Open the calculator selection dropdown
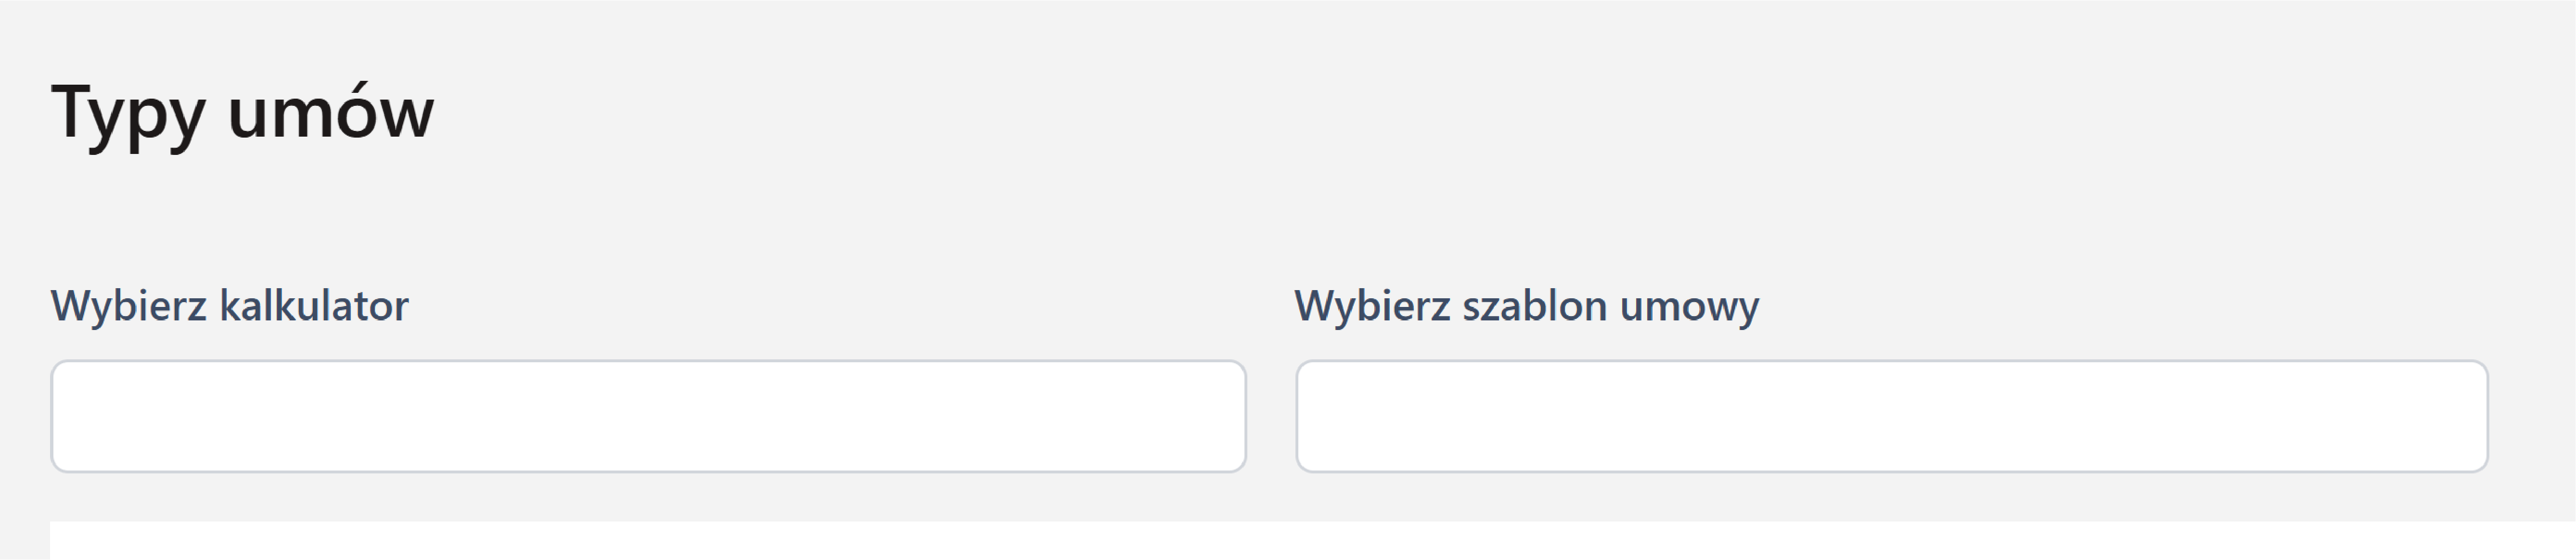Screen dimensions: 2576x560 coord(648,416)
